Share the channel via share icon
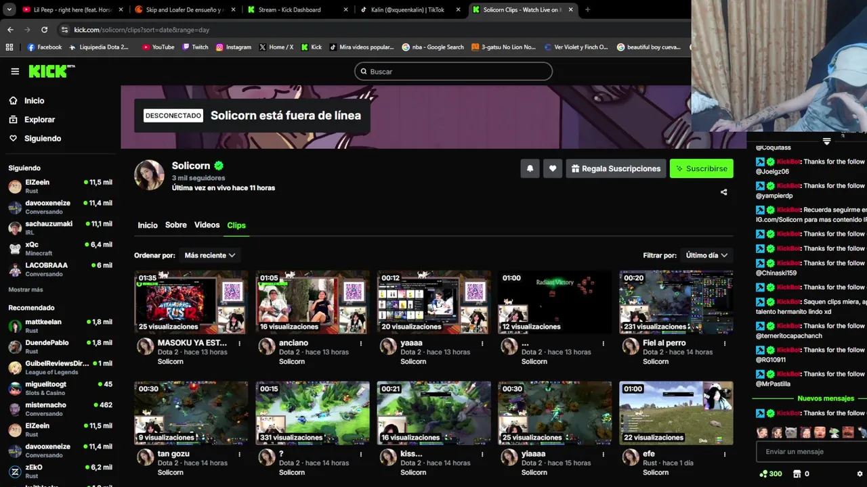Image resolution: width=867 pixels, height=487 pixels. 723,192
